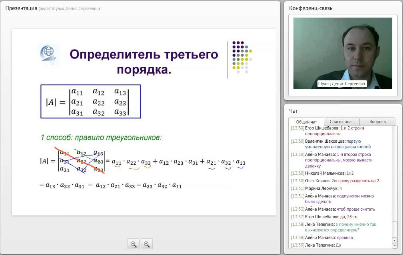Click the globe logo on the slide

click(48, 54)
